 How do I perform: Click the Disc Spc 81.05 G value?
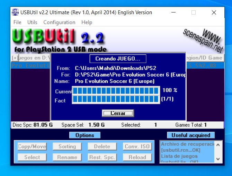pos(43,125)
